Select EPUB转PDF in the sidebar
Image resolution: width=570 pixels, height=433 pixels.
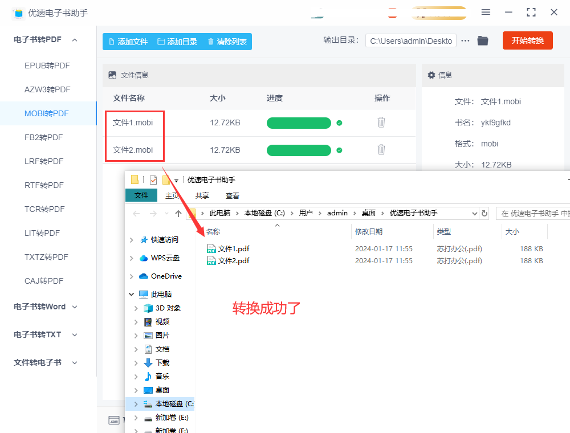[x=47, y=66]
